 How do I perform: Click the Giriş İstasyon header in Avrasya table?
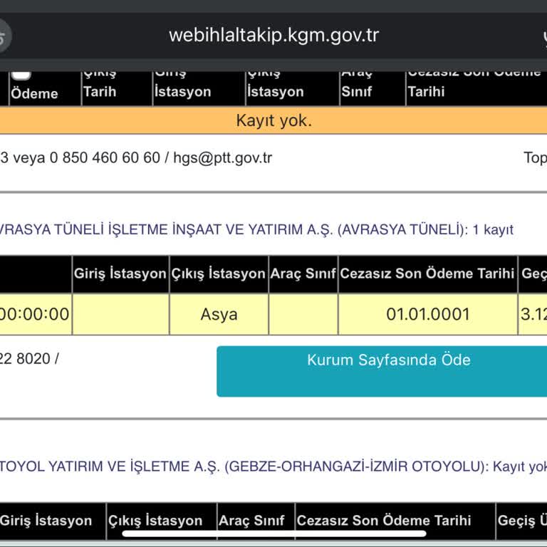pyautogui.click(x=120, y=274)
